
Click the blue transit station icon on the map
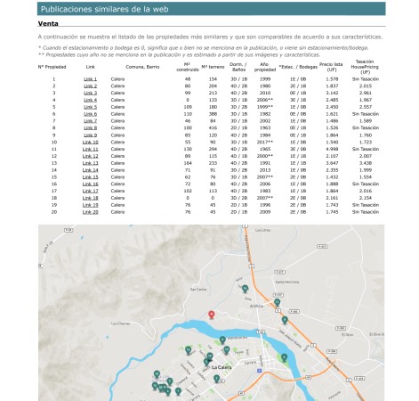(x=260, y=371)
